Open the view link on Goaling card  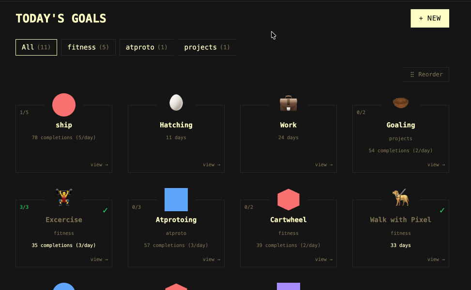[436, 165]
